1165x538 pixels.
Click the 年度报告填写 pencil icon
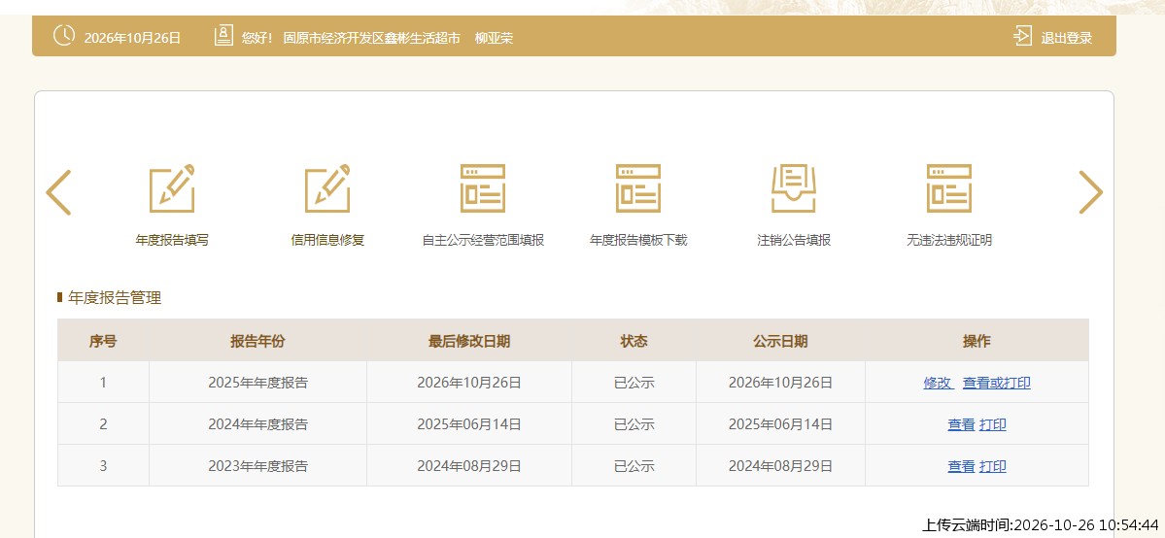pos(172,188)
